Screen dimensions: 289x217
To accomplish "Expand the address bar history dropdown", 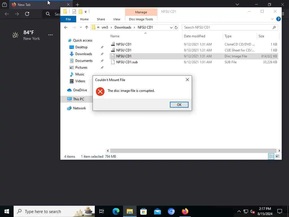I will click(171, 27).
